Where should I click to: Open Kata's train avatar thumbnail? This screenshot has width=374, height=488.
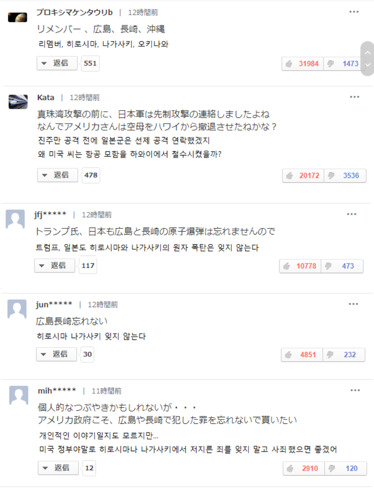18,102
